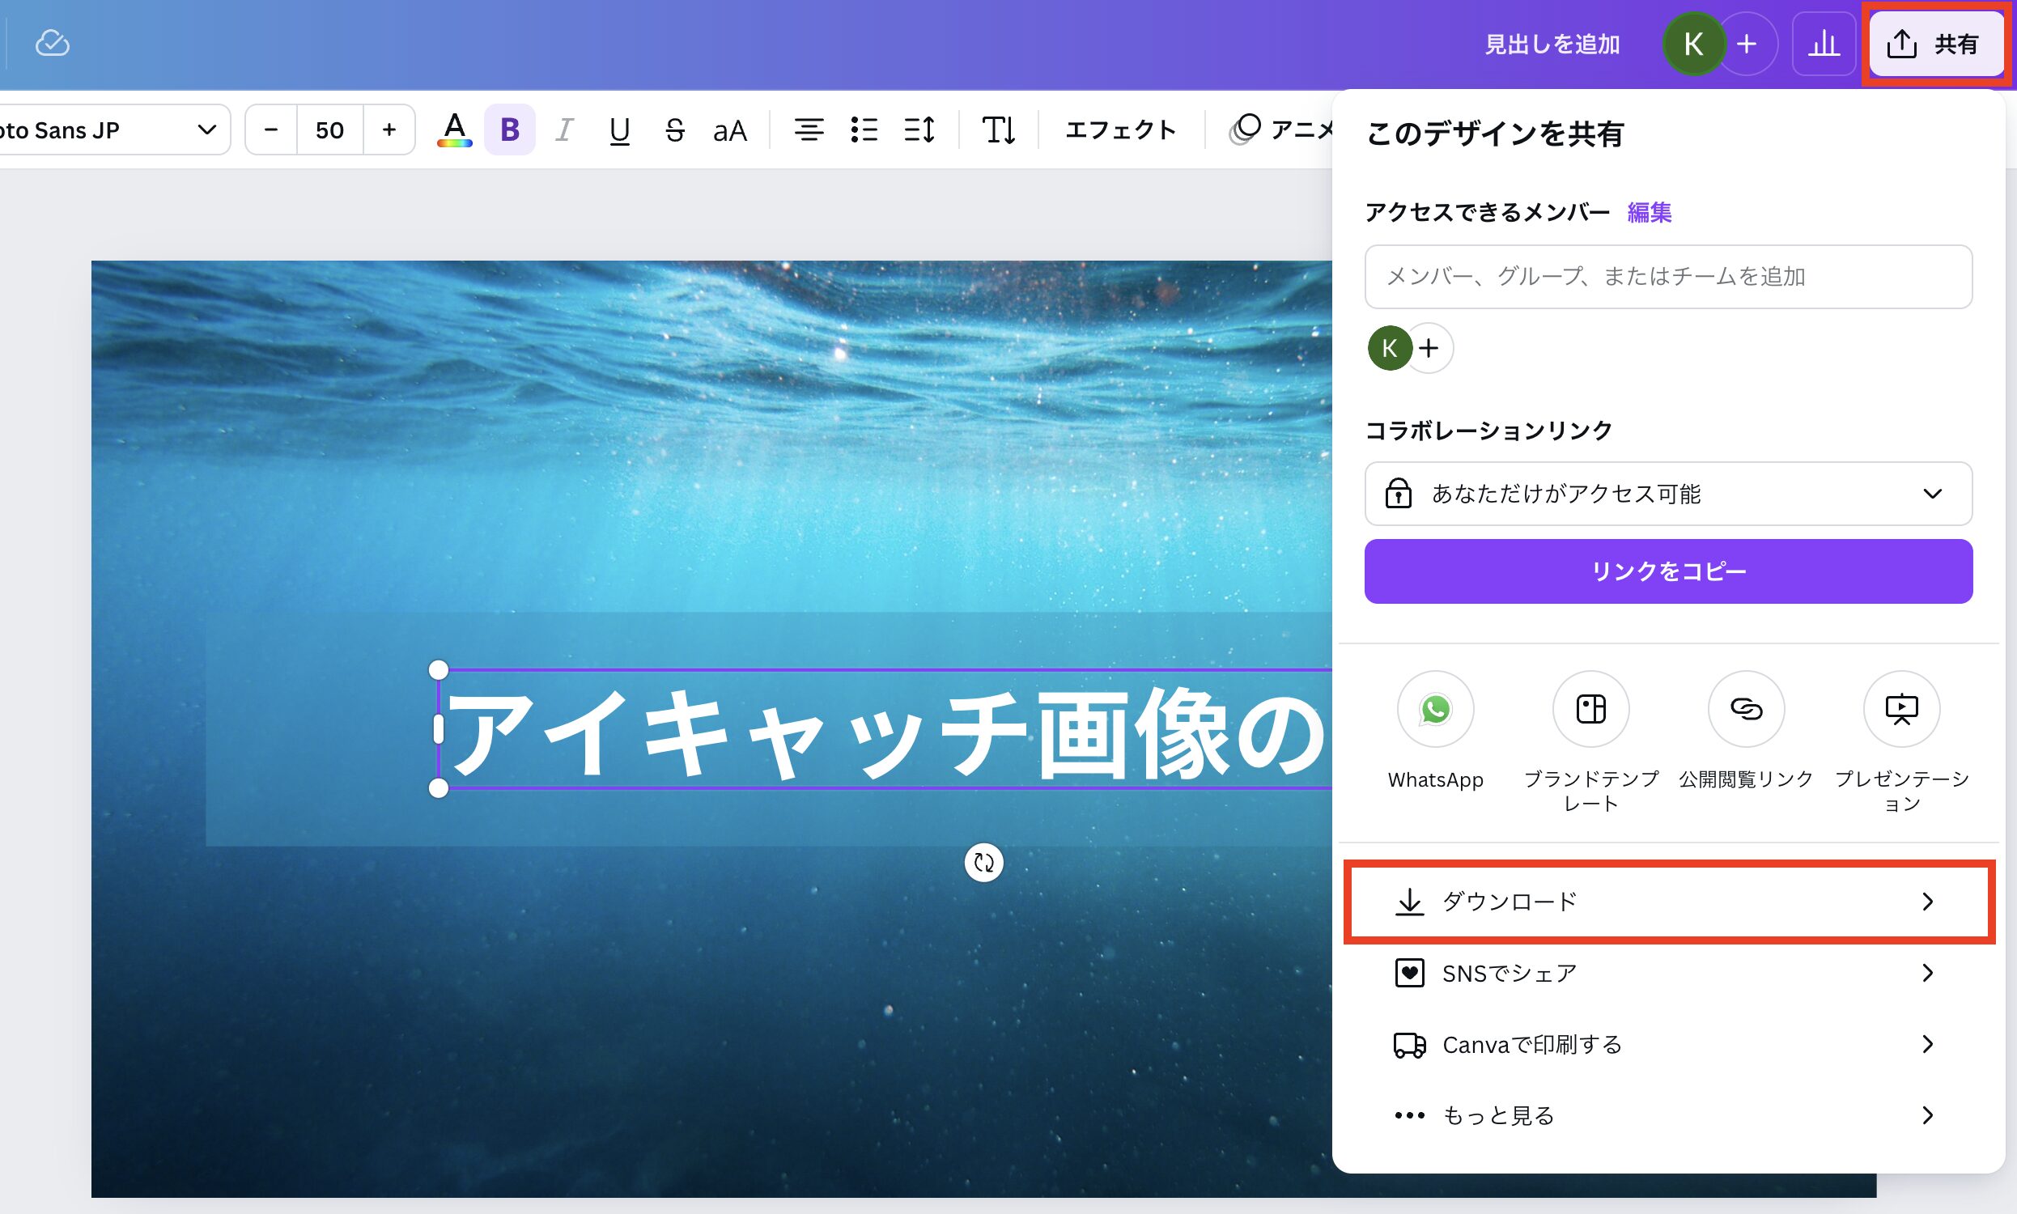Click the underline formatting icon

pyautogui.click(x=619, y=131)
